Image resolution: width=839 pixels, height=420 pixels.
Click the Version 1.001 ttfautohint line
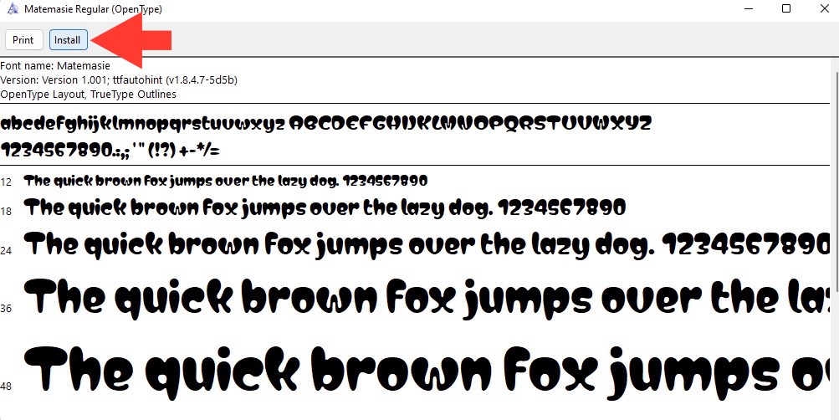tap(119, 80)
